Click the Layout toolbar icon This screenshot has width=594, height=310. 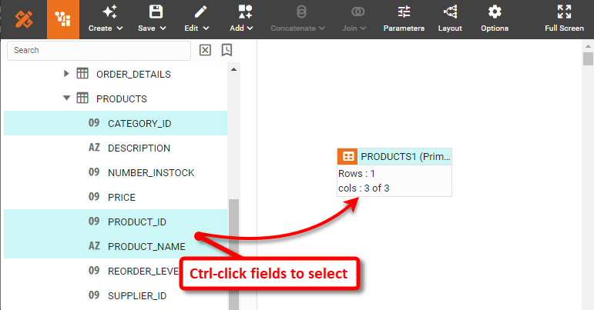(450, 12)
